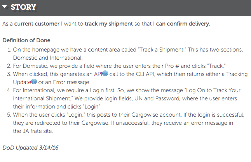Click the bold 'can confirm delivery' phrase
This screenshot has height=162, width=251.
tap(183, 24)
